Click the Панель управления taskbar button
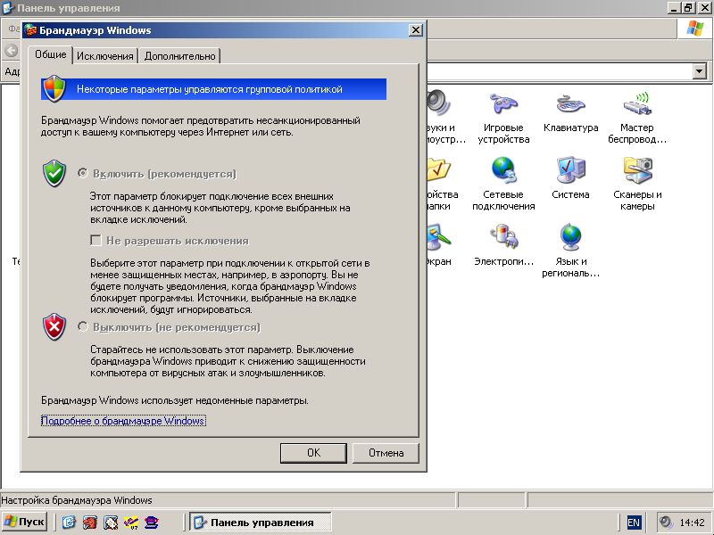This screenshot has height=535, width=714. click(261, 523)
